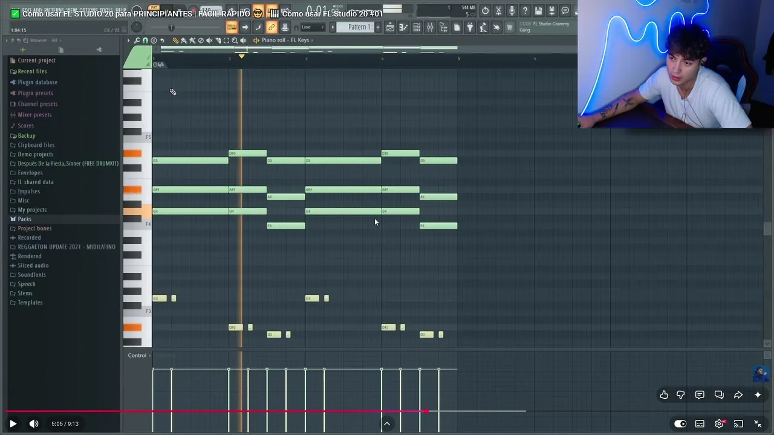Open Mixer presets in the browser

pos(34,115)
